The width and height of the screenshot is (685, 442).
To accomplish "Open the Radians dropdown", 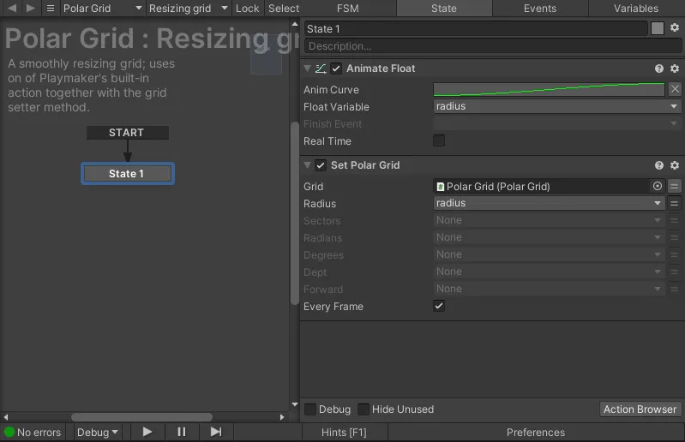I will (x=550, y=237).
